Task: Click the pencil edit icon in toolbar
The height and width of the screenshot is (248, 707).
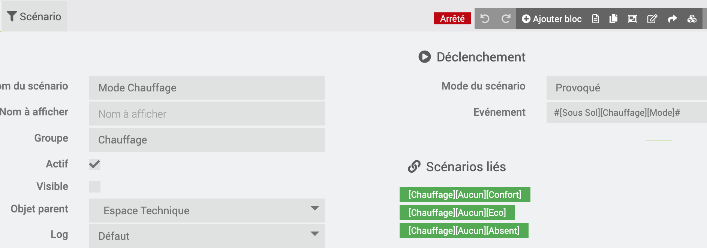Action: 652,19
